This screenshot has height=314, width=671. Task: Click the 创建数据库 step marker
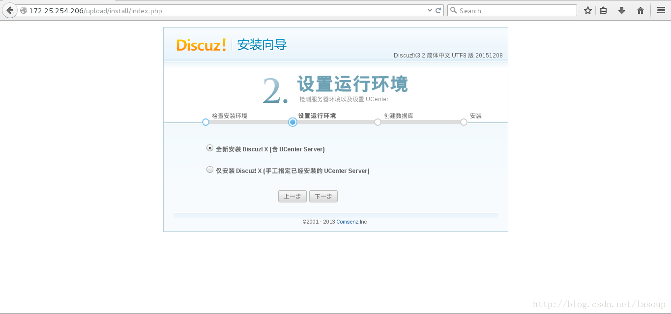pos(378,122)
